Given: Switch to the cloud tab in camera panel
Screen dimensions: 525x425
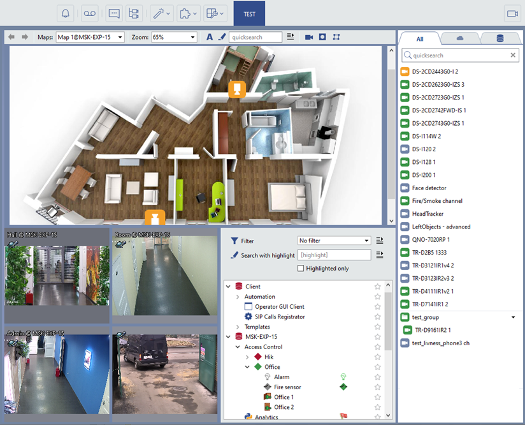Looking at the screenshot, I should click(460, 38).
